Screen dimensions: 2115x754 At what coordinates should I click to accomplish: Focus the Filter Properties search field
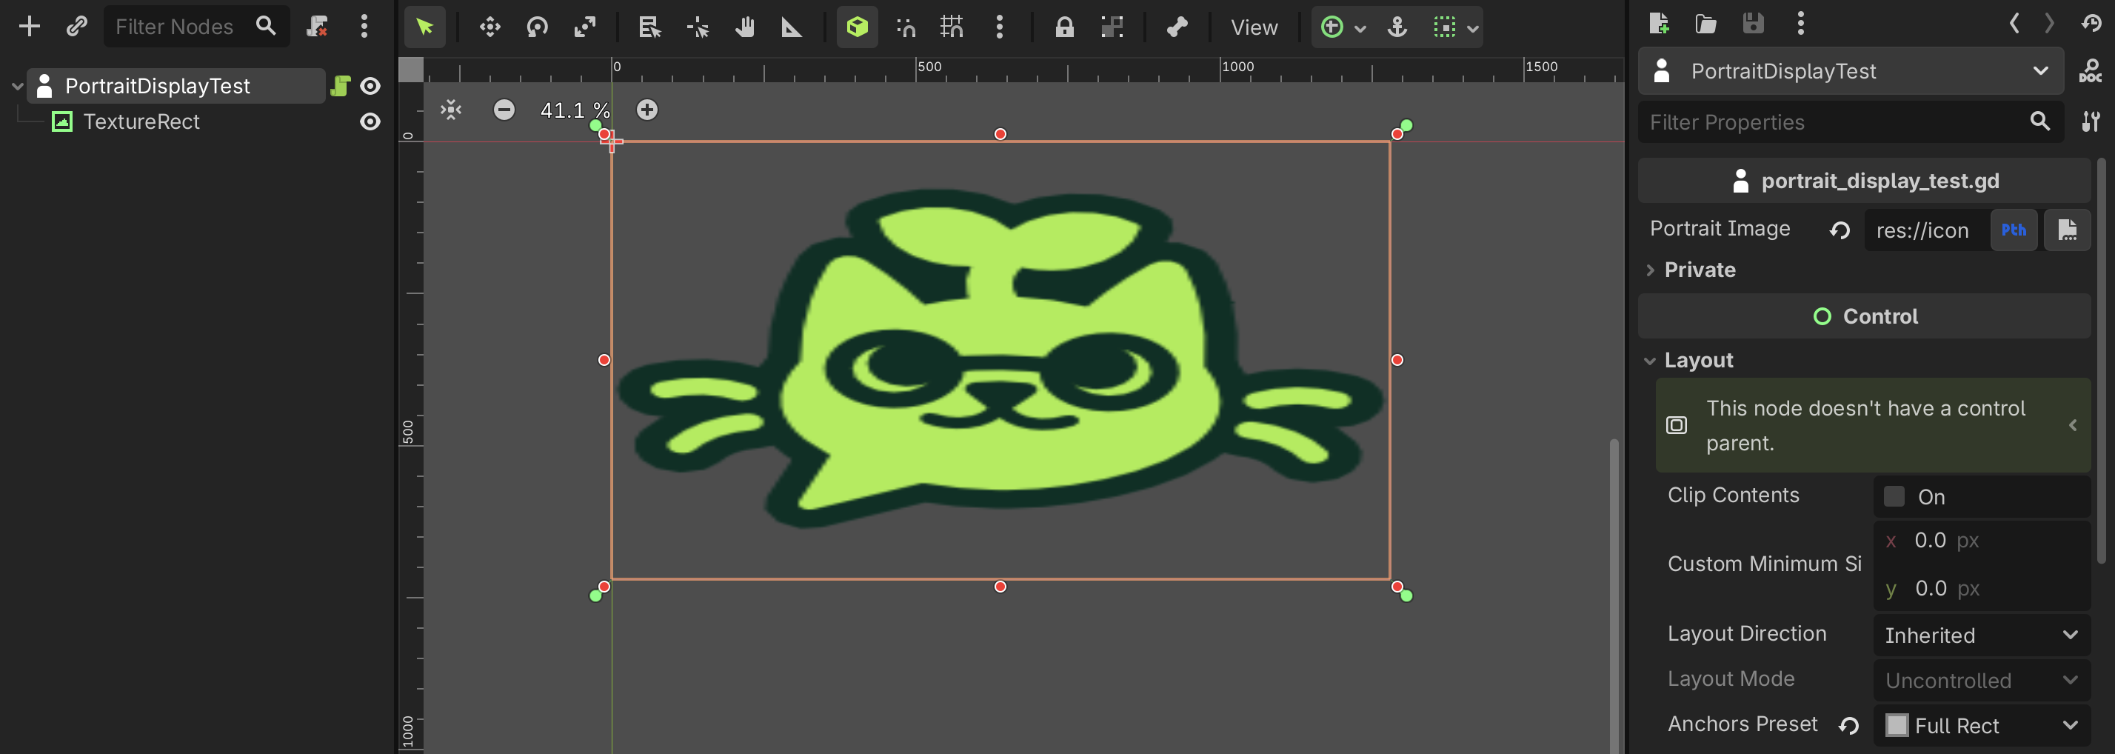pyautogui.click(x=1851, y=122)
